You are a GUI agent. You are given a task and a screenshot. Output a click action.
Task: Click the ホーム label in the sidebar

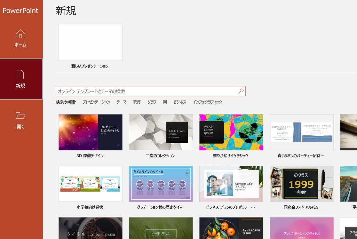(x=20, y=45)
